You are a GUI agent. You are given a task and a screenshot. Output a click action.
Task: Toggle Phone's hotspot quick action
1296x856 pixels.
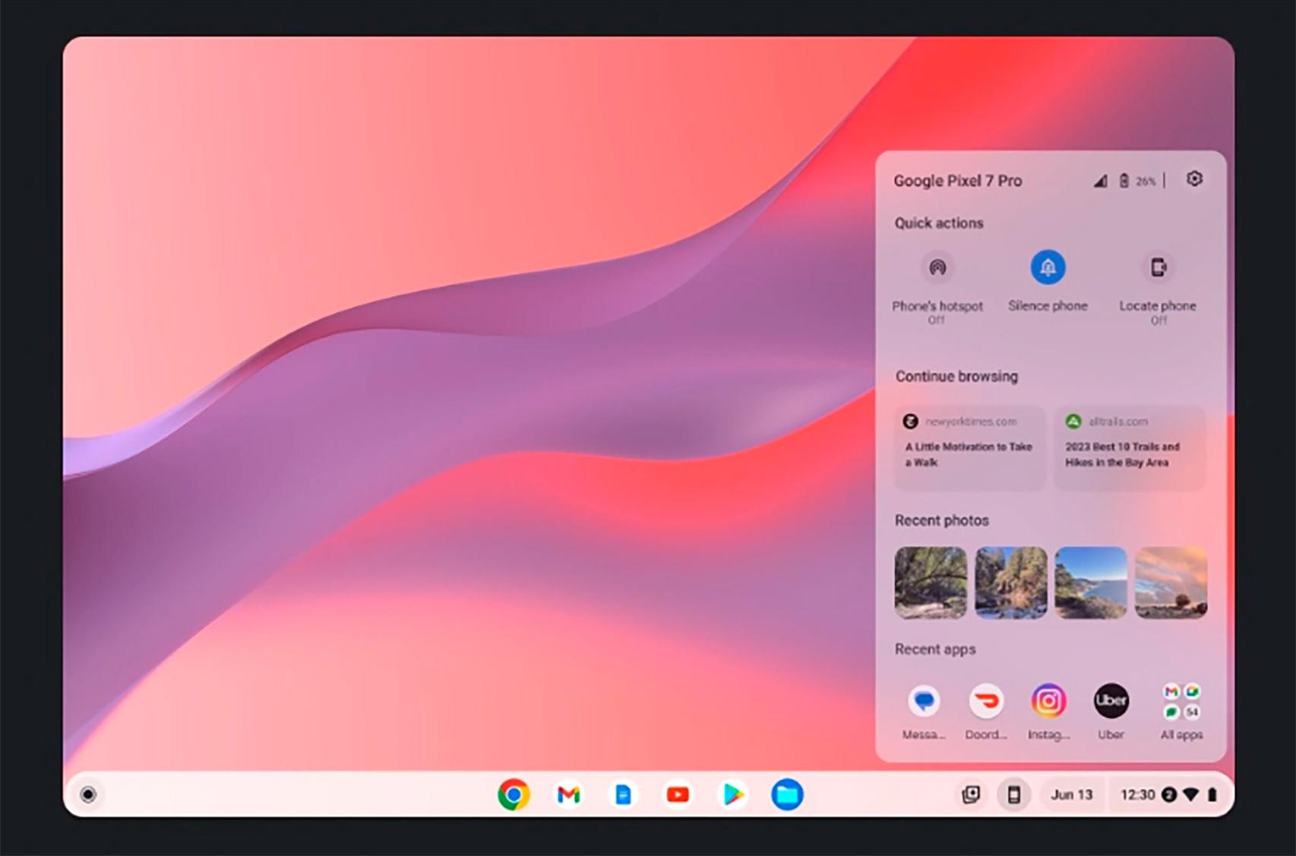937,267
